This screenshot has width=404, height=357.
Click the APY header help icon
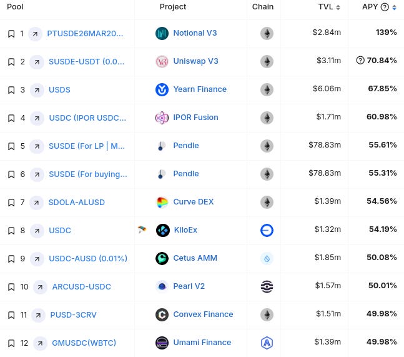tap(385, 7)
